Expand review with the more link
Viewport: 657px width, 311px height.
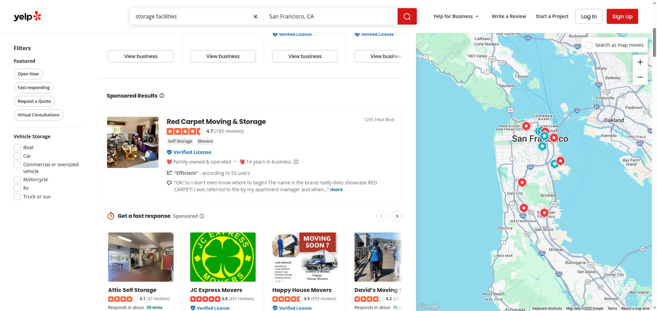tap(336, 189)
